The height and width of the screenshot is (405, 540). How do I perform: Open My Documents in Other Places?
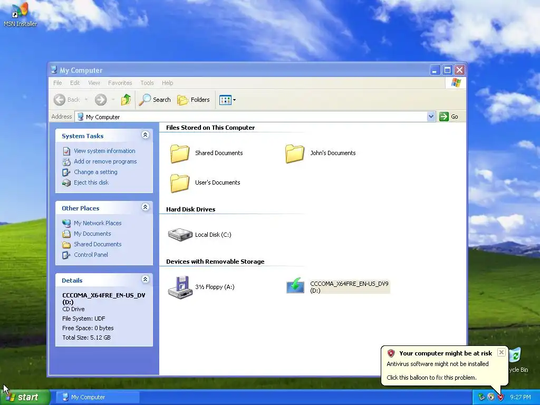pyautogui.click(x=92, y=234)
